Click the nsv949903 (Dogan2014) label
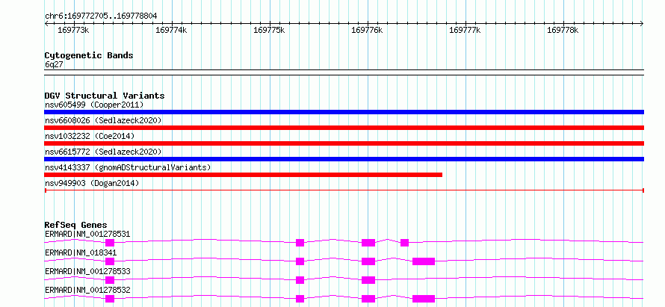Image resolution: width=665 pixels, height=307 pixels. (92, 183)
